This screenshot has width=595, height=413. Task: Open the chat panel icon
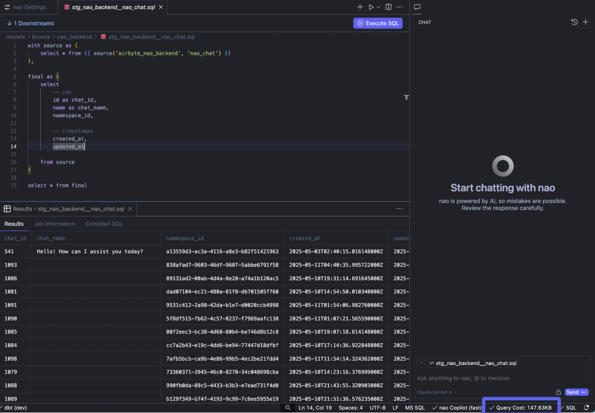[x=417, y=7]
